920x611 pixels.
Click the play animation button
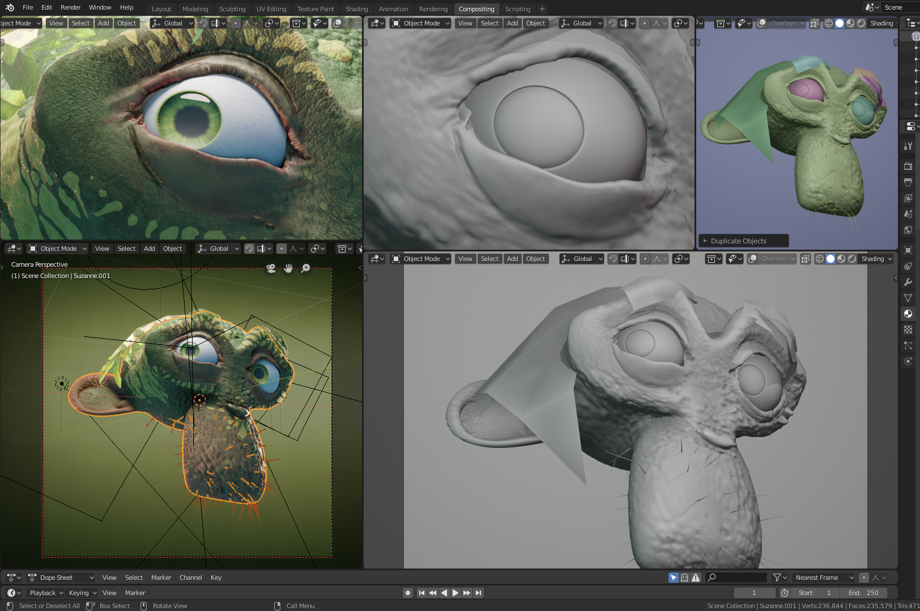(x=455, y=593)
